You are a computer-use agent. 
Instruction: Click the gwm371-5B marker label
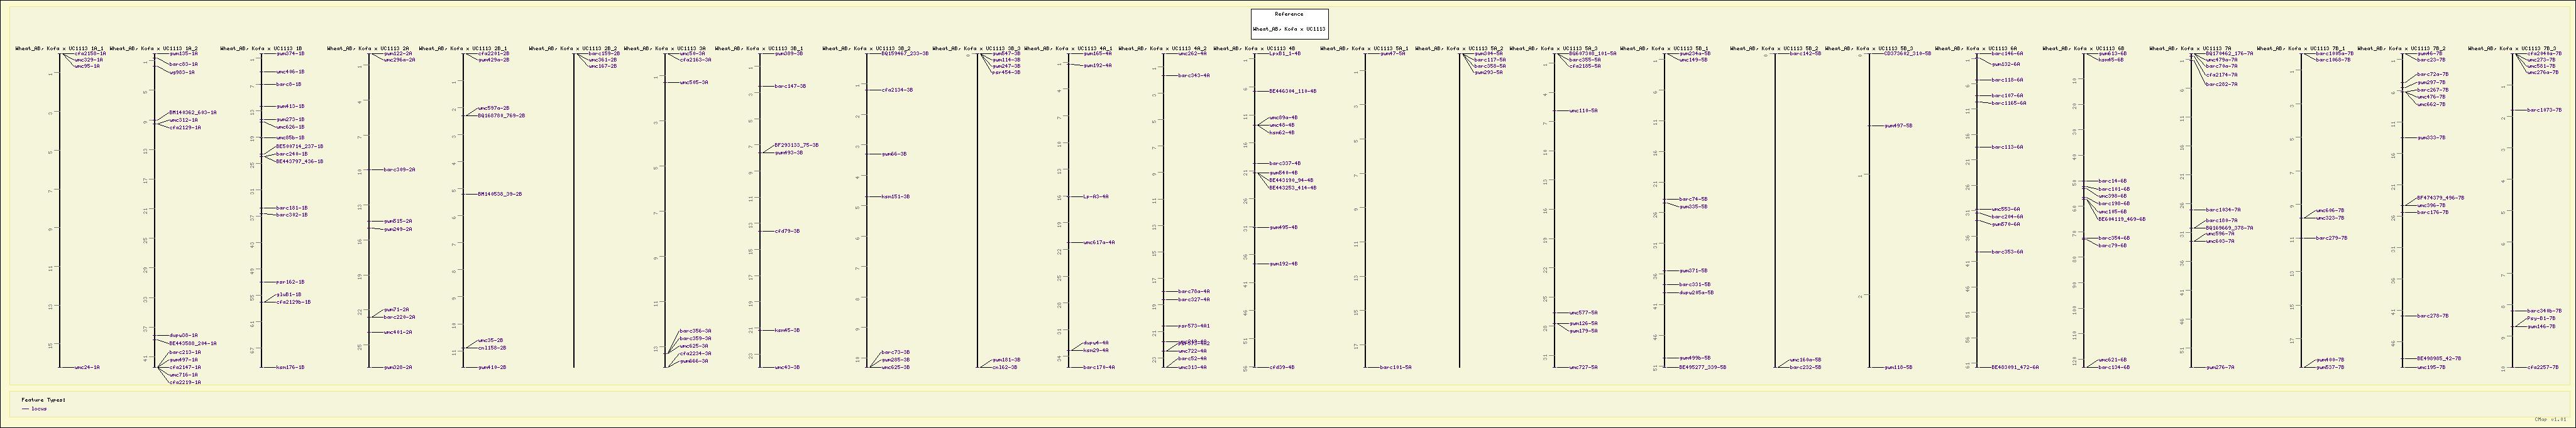(x=1693, y=270)
